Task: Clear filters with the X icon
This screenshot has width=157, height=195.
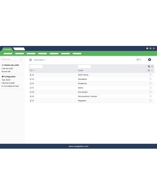Action: (152, 66)
